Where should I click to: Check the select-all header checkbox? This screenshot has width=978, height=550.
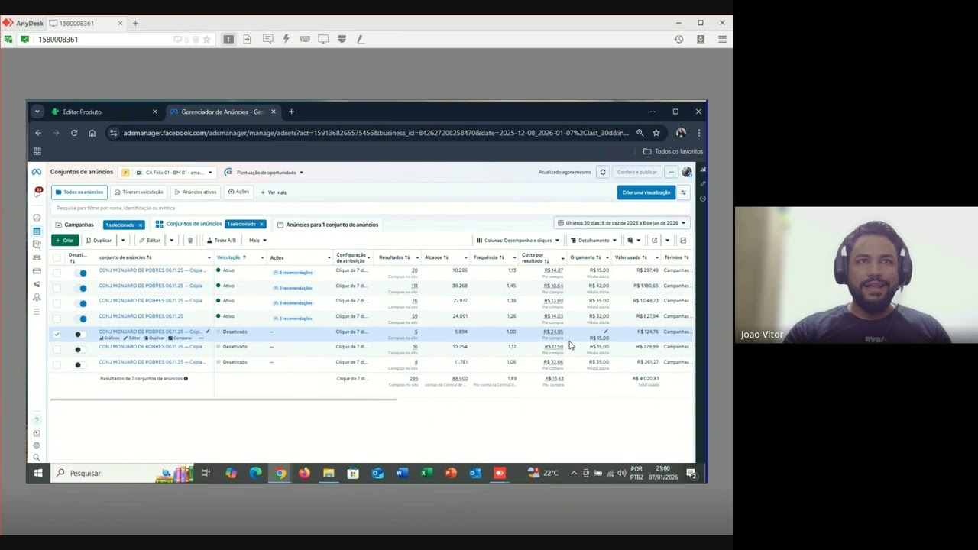(x=57, y=257)
